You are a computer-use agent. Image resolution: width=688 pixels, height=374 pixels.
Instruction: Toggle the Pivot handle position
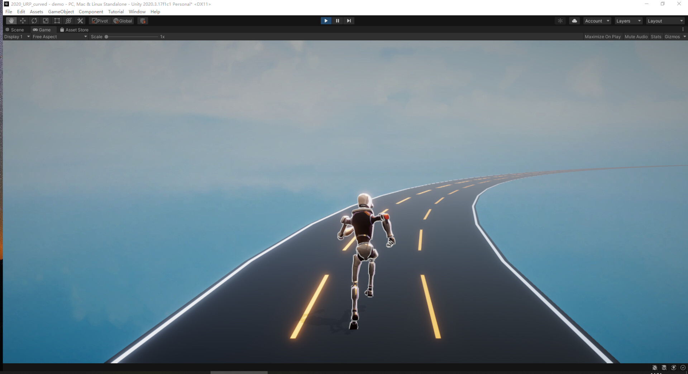pyautogui.click(x=100, y=21)
